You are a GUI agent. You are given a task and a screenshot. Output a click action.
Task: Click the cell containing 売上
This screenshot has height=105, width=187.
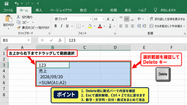tap(53, 71)
